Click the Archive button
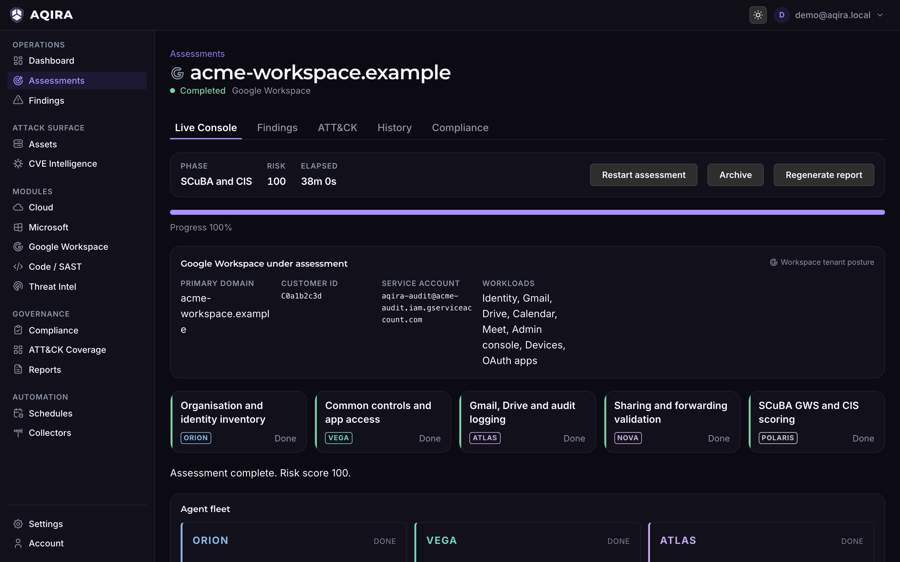Screen dimensions: 900x562 coord(735,175)
